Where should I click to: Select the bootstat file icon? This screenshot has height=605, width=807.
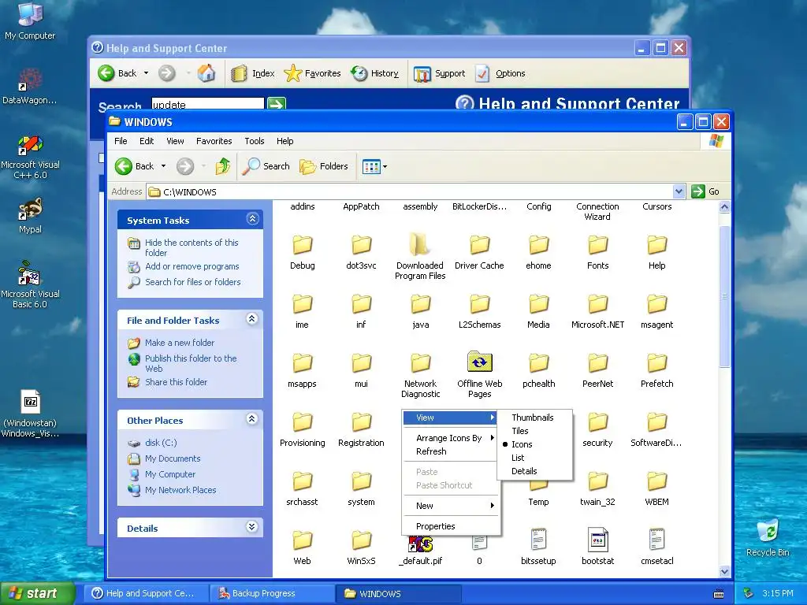point(597,540)
